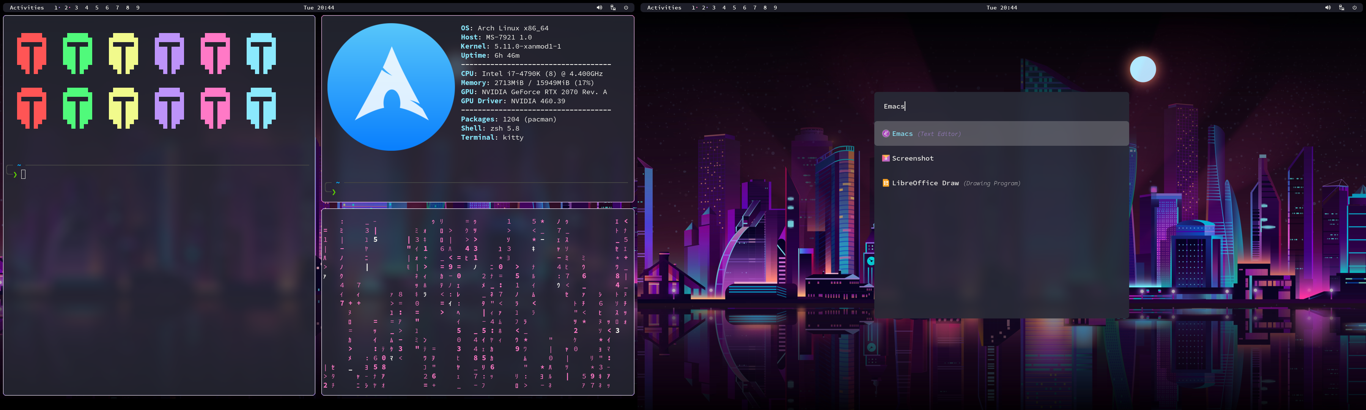Click the launcher search field containing "Emacs"
The height and width of the screenshot is (410, 1366).
[1001, 106]
